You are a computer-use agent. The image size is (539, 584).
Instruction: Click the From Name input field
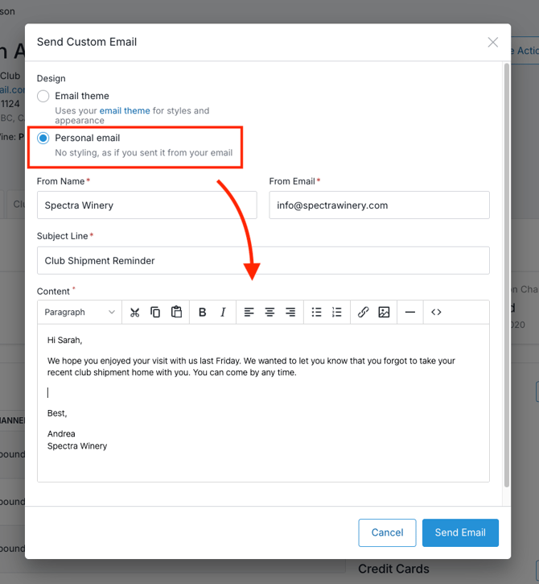pos(147,205)
